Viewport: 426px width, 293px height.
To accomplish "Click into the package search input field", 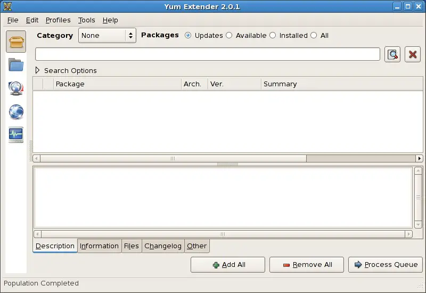I will pyautogui.click(x=208, y=54).
